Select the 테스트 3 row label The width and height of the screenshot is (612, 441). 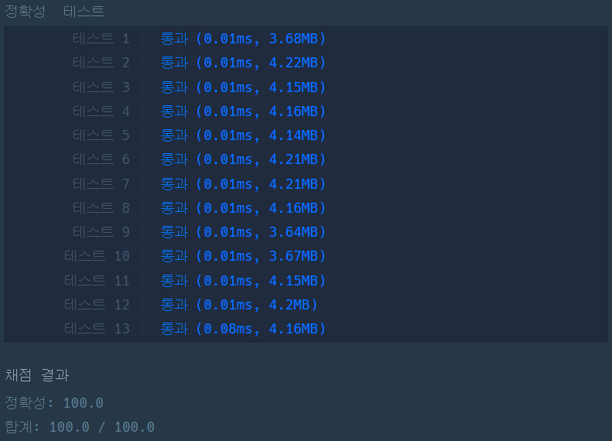101,87
